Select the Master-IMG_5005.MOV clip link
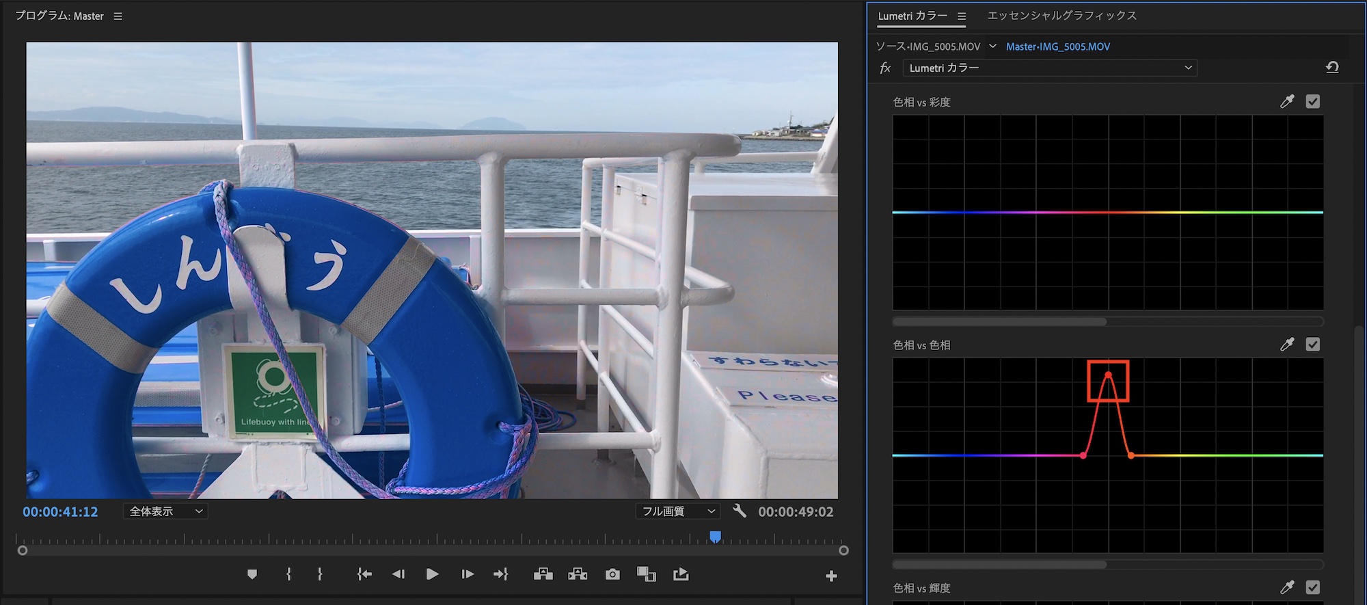The image size is (1367, 605). [x=1057, y=46]
